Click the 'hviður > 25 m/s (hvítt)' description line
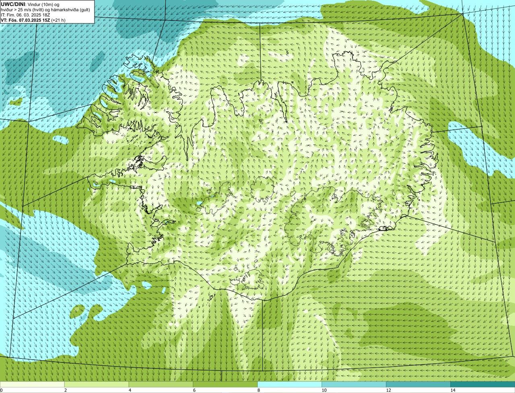Viewport: 515px width, 393px height. [x=45, y=9]
